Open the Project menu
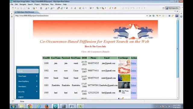The height and width of the screenshot is (109, 193). [37, 4]
